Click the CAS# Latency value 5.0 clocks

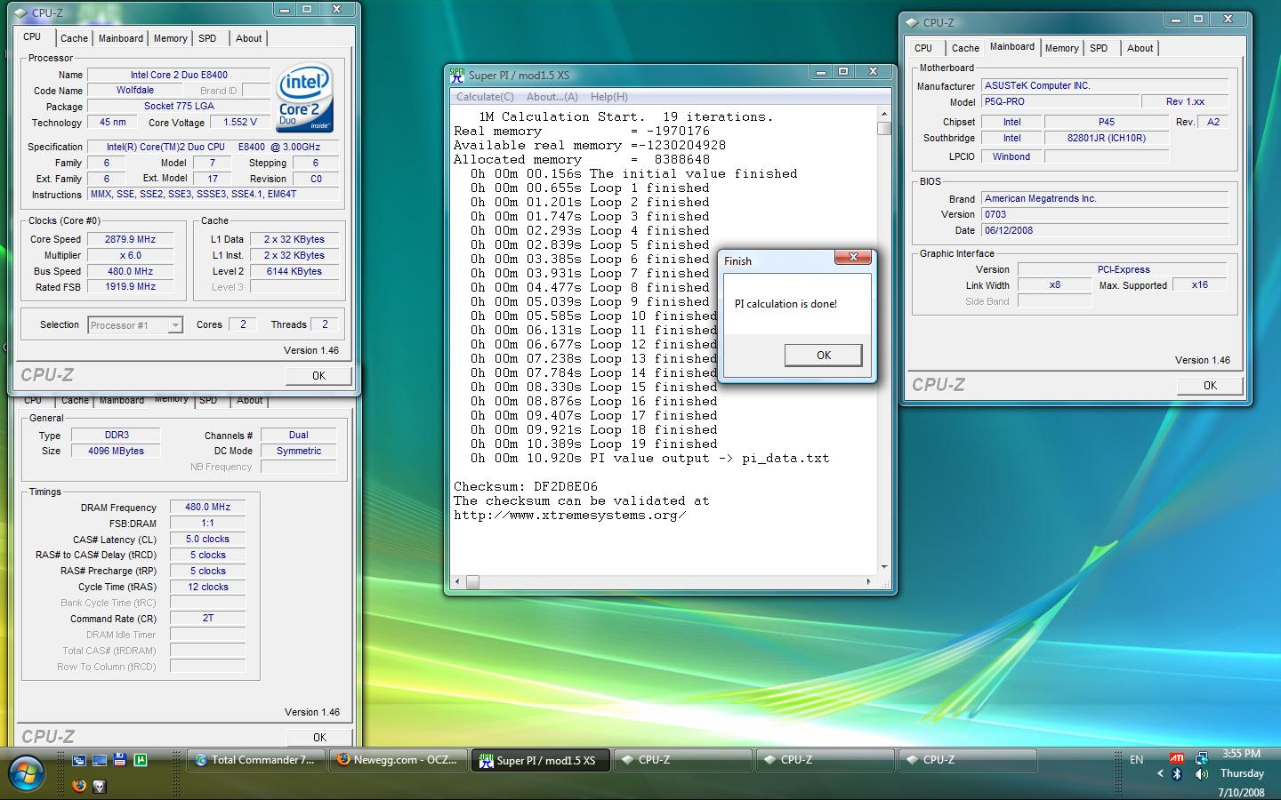click(207, 540)
